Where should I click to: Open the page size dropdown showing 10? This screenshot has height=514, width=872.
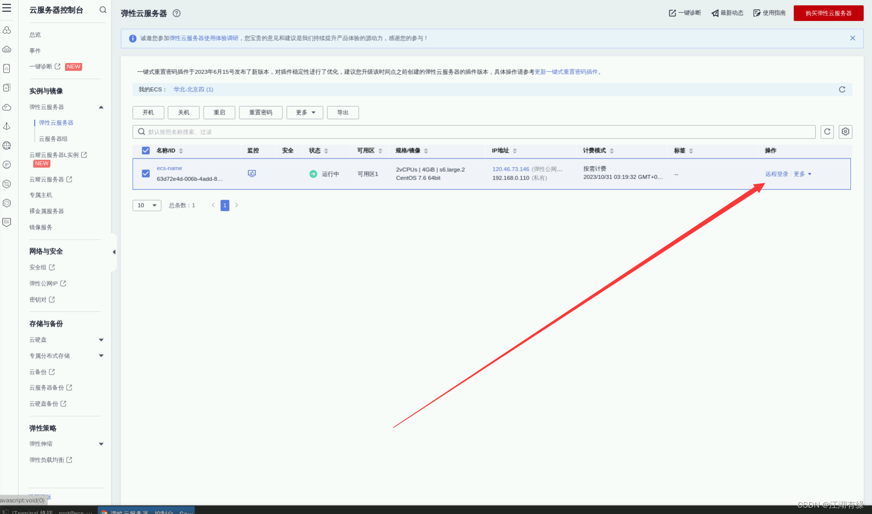(147, 205)
